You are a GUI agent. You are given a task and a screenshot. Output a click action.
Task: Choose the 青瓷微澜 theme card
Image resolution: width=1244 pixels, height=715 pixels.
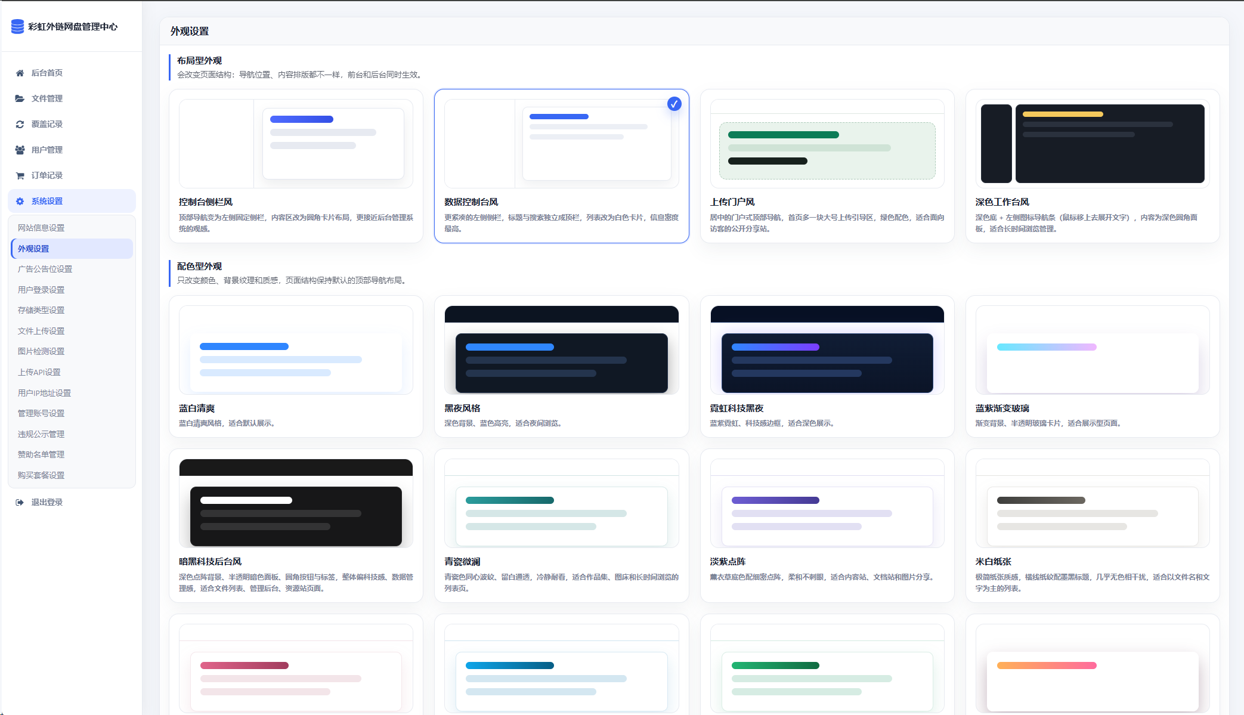tap(562, 525)
